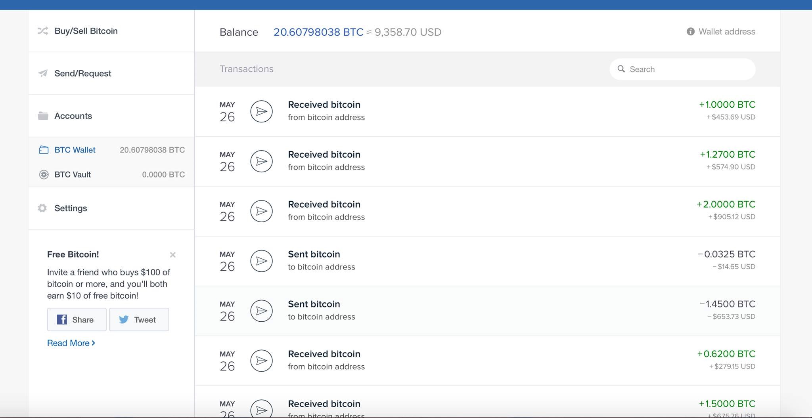
Task: Open the Send/Request menu item
Action: (x=82, y=73)
